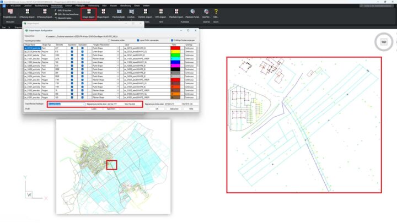Toggle Layer-Präfix verwenden checkbox
397x223 pixels.
click(138, 40)
